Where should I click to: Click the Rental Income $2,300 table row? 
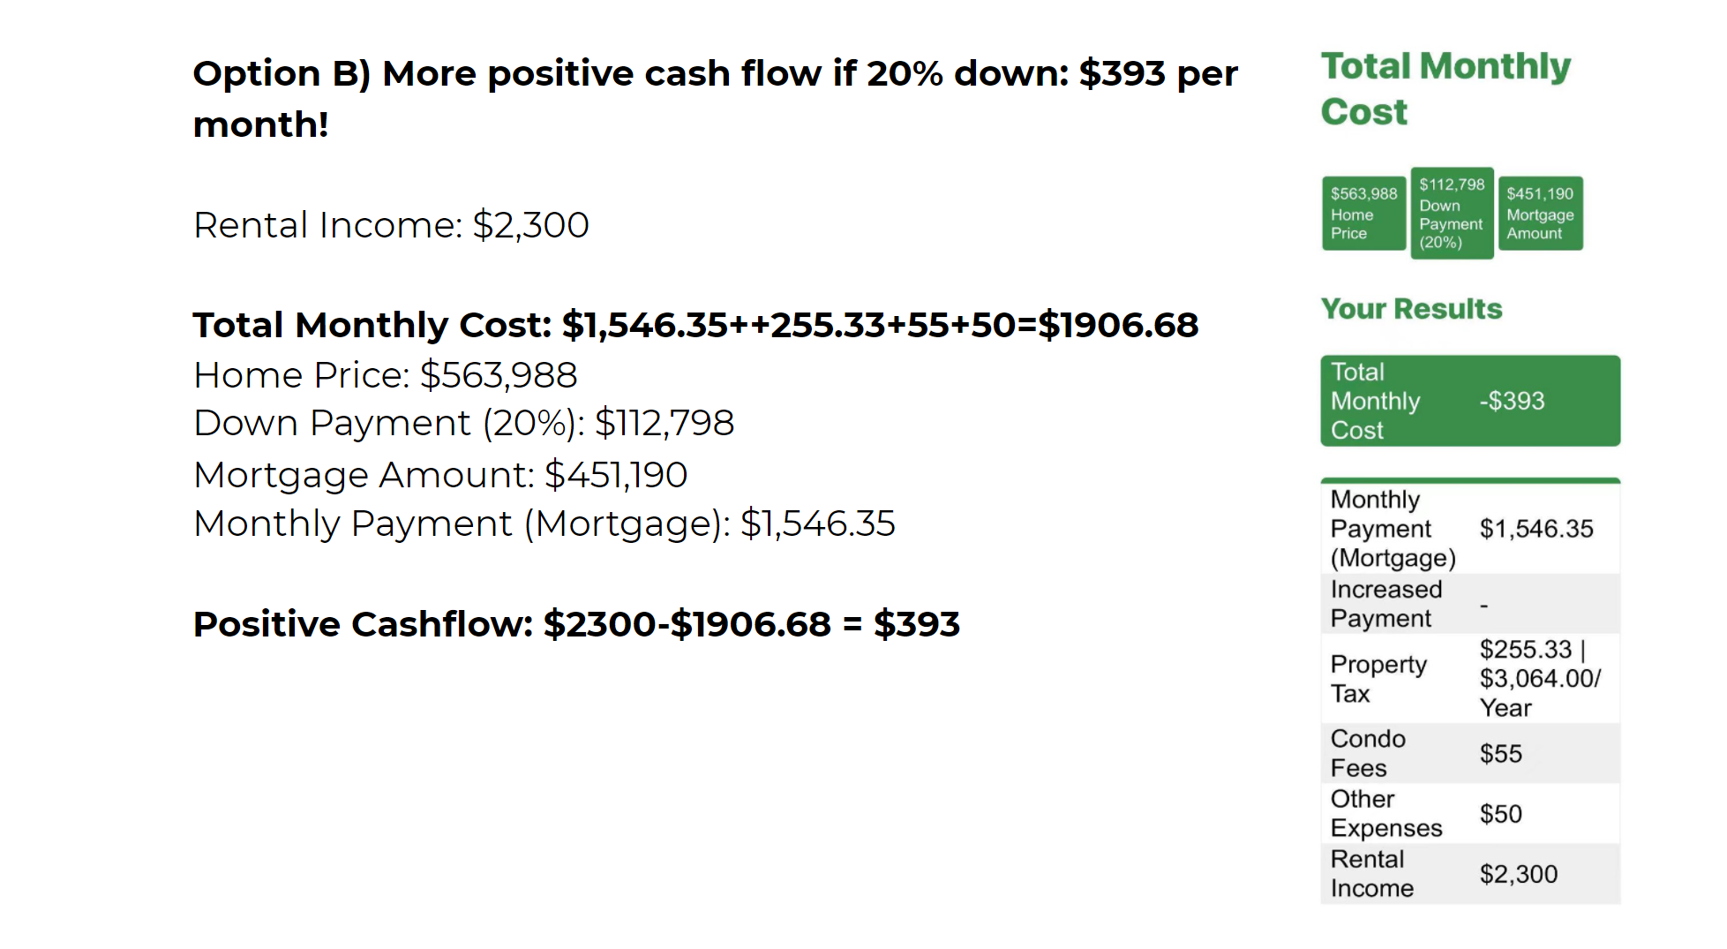pos(1469,873)
